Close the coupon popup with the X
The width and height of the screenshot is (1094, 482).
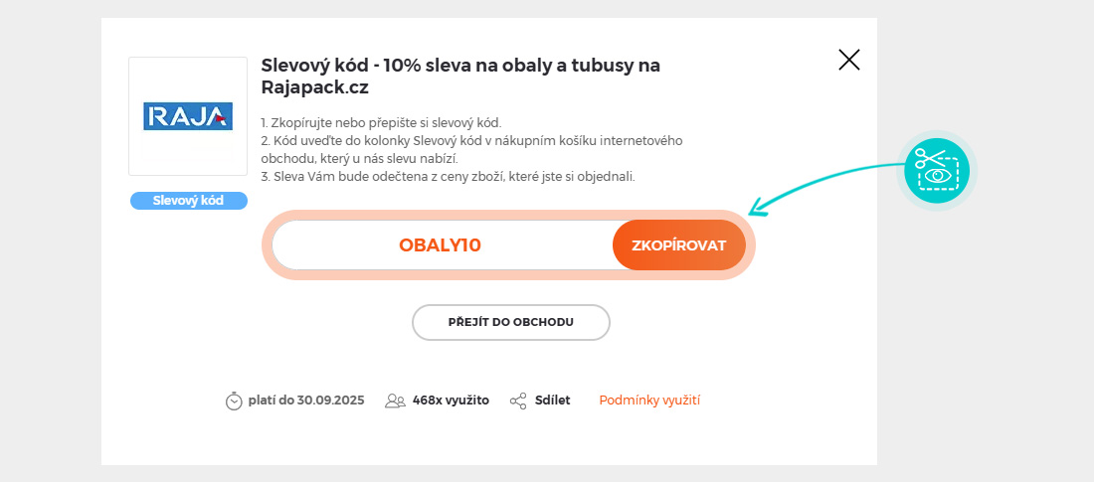(x=848, y=60)
